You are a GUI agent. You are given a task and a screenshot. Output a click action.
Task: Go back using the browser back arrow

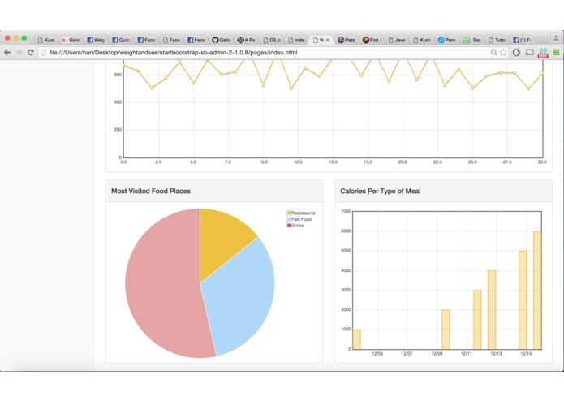[x=7, y=53]
